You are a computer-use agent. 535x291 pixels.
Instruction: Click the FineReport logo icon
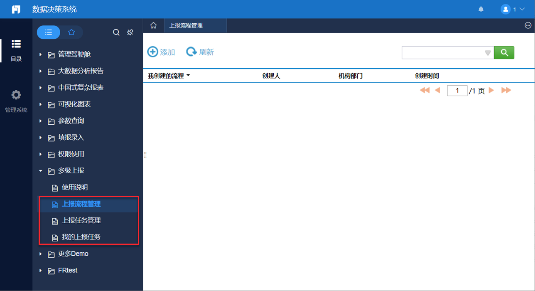pyautogui.click(x=16, y=9)
